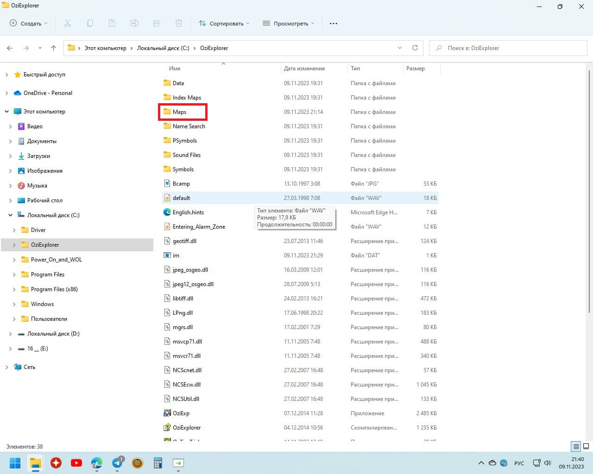Open Telegram from the taskbar
This screenshot has height=474, width=593.
coord(118,462)
